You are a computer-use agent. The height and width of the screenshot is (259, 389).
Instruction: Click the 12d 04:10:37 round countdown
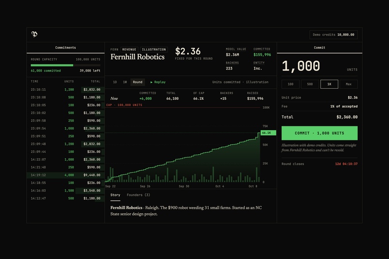(x=347, y=164)
